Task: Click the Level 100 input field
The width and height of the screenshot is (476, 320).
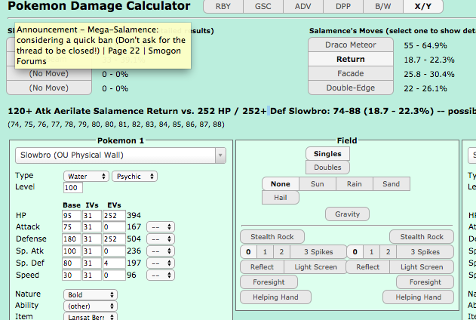Action: point(73,188)
